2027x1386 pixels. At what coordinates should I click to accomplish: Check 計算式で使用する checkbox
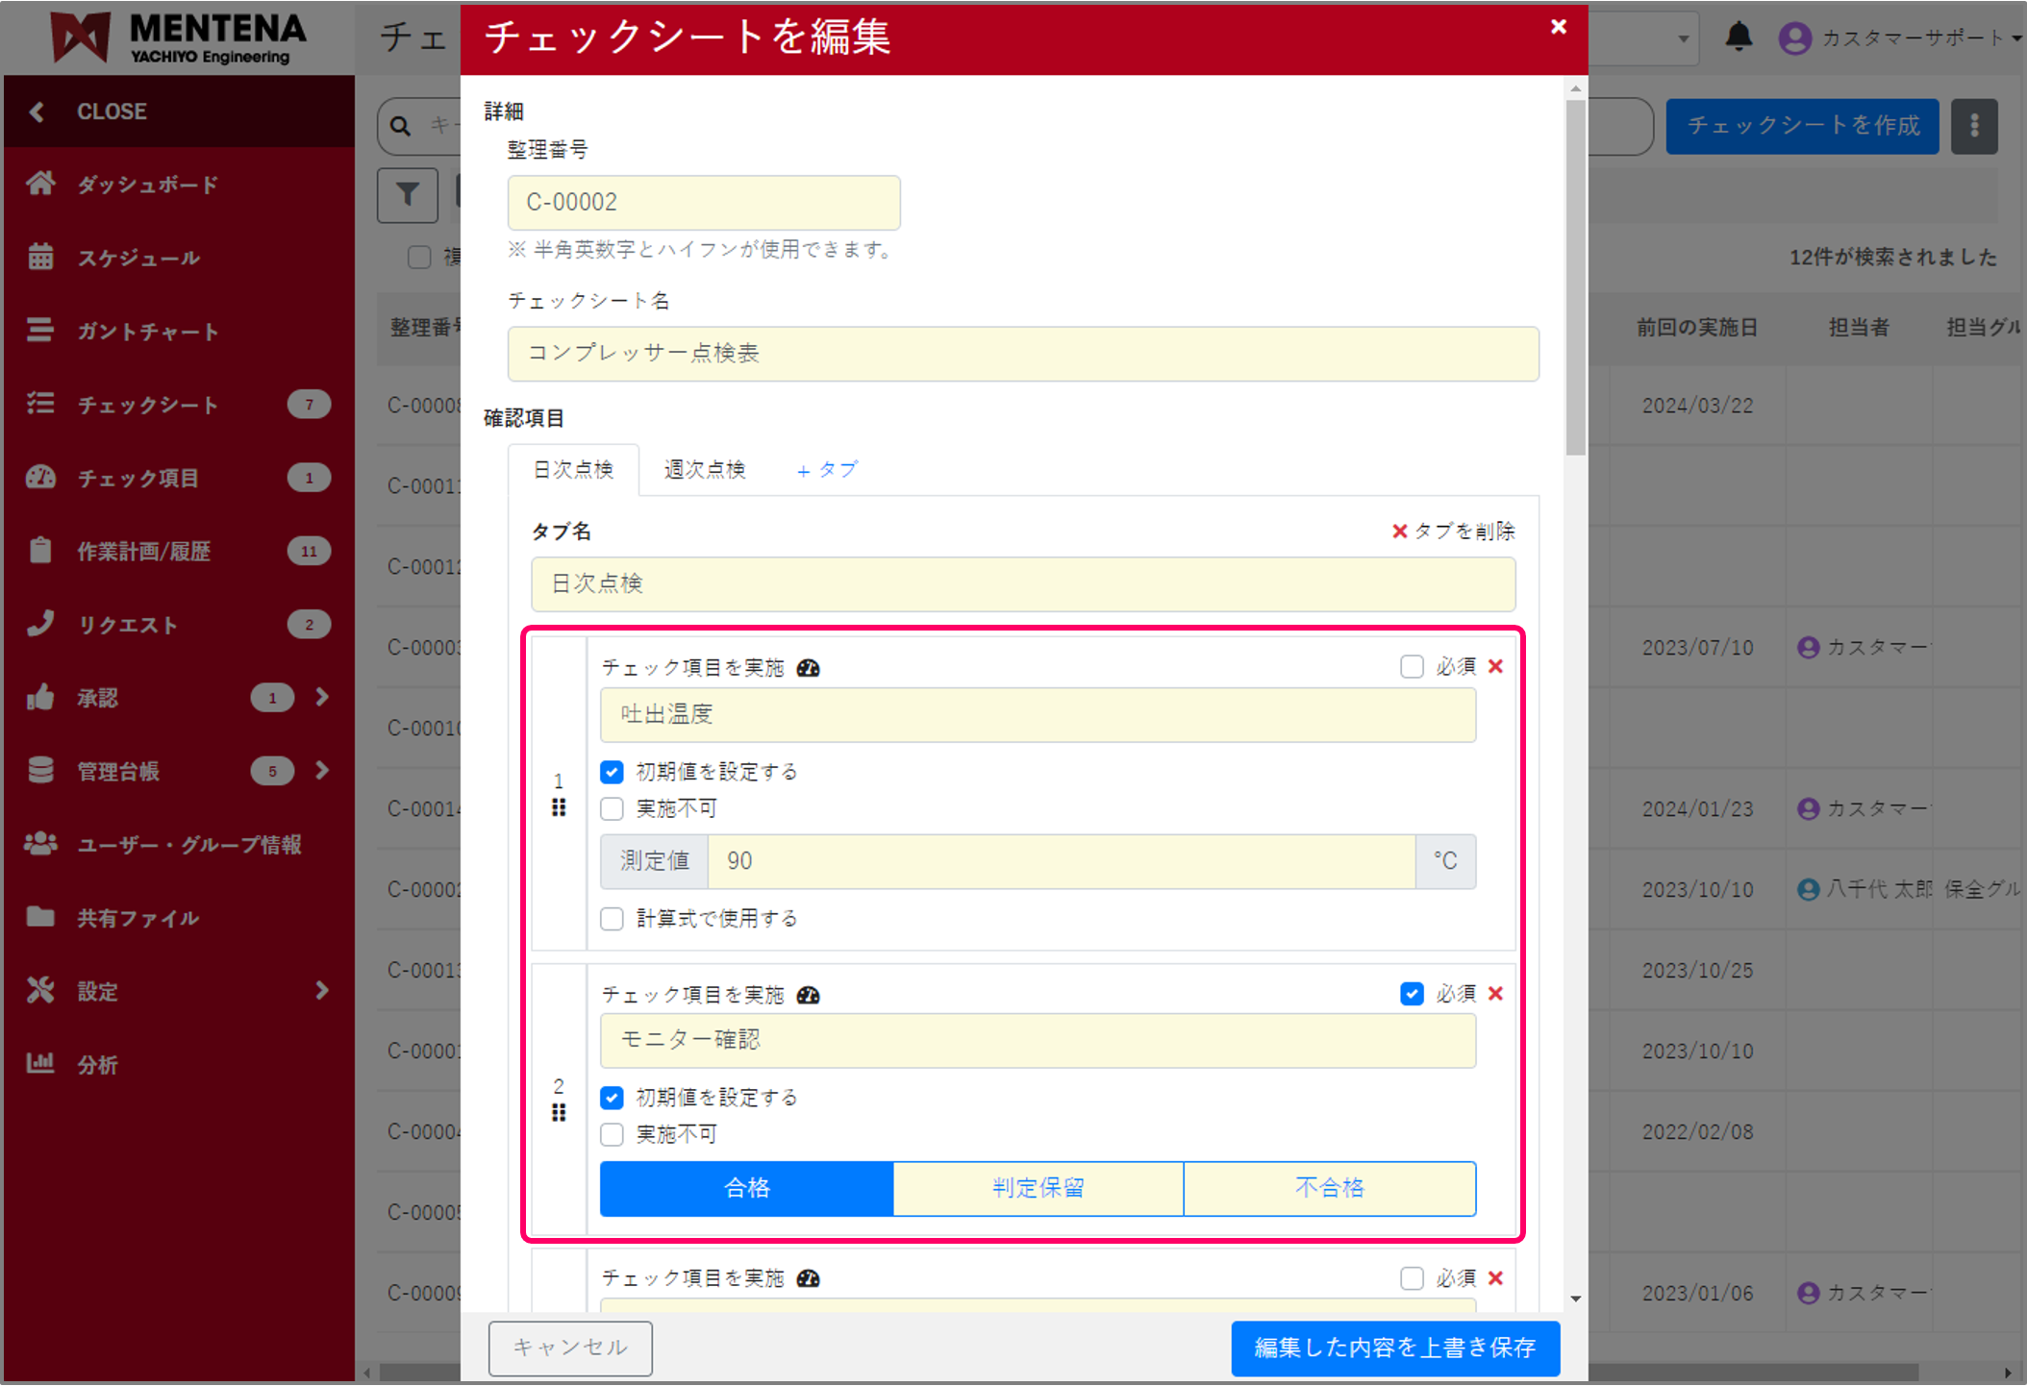click(613, 918)
